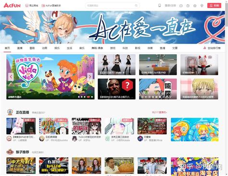The width and height of the screenshot is (228, 176).
Task: Open the Vida the Vet carousel image
Action: click(x=51, y=77)
